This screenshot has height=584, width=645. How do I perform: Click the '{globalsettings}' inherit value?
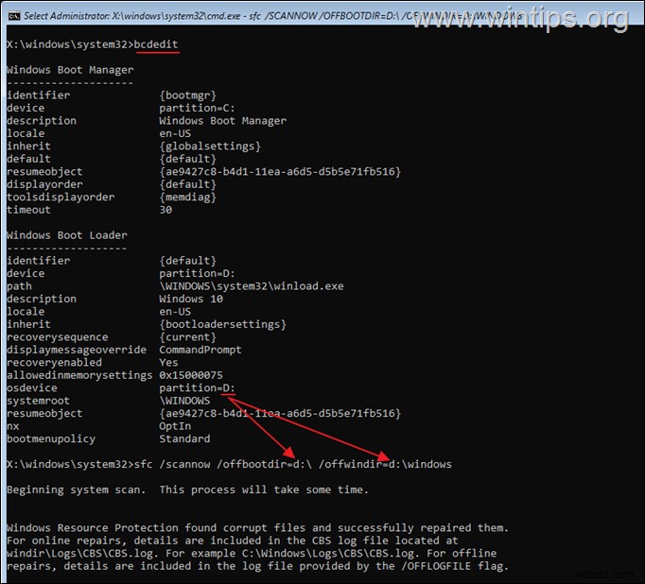click(x=210, y=146)
